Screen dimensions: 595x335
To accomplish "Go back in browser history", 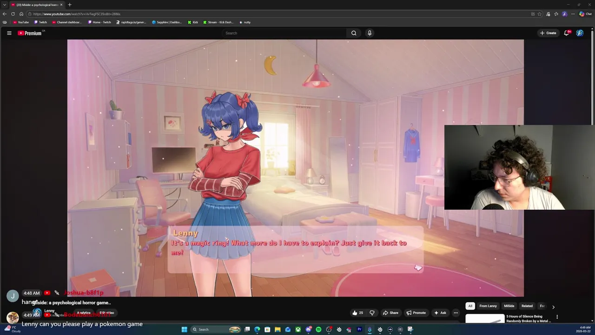I will [5, 14].
